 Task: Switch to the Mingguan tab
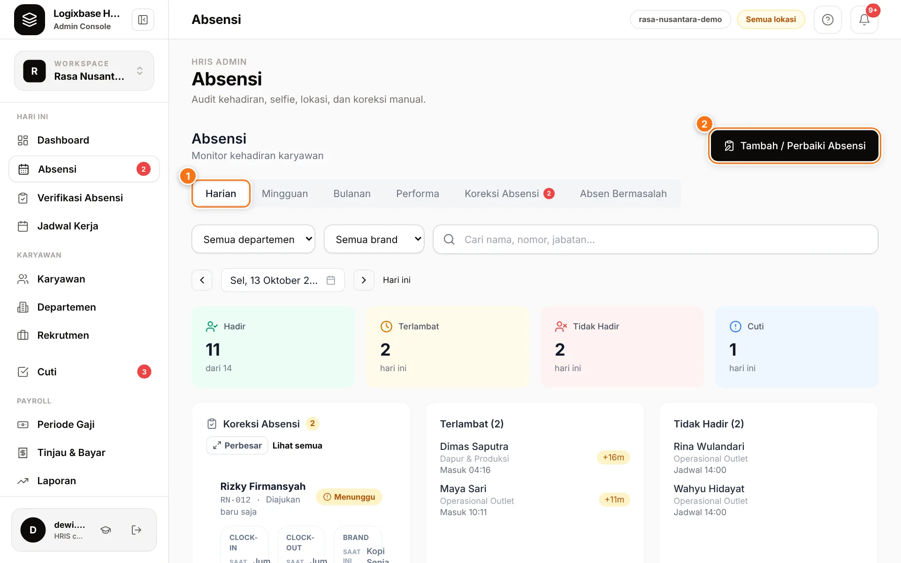[285, 194]
